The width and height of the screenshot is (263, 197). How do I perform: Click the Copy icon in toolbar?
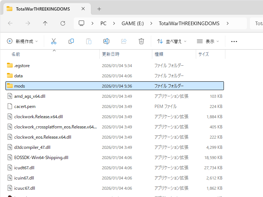pos(71,41)
